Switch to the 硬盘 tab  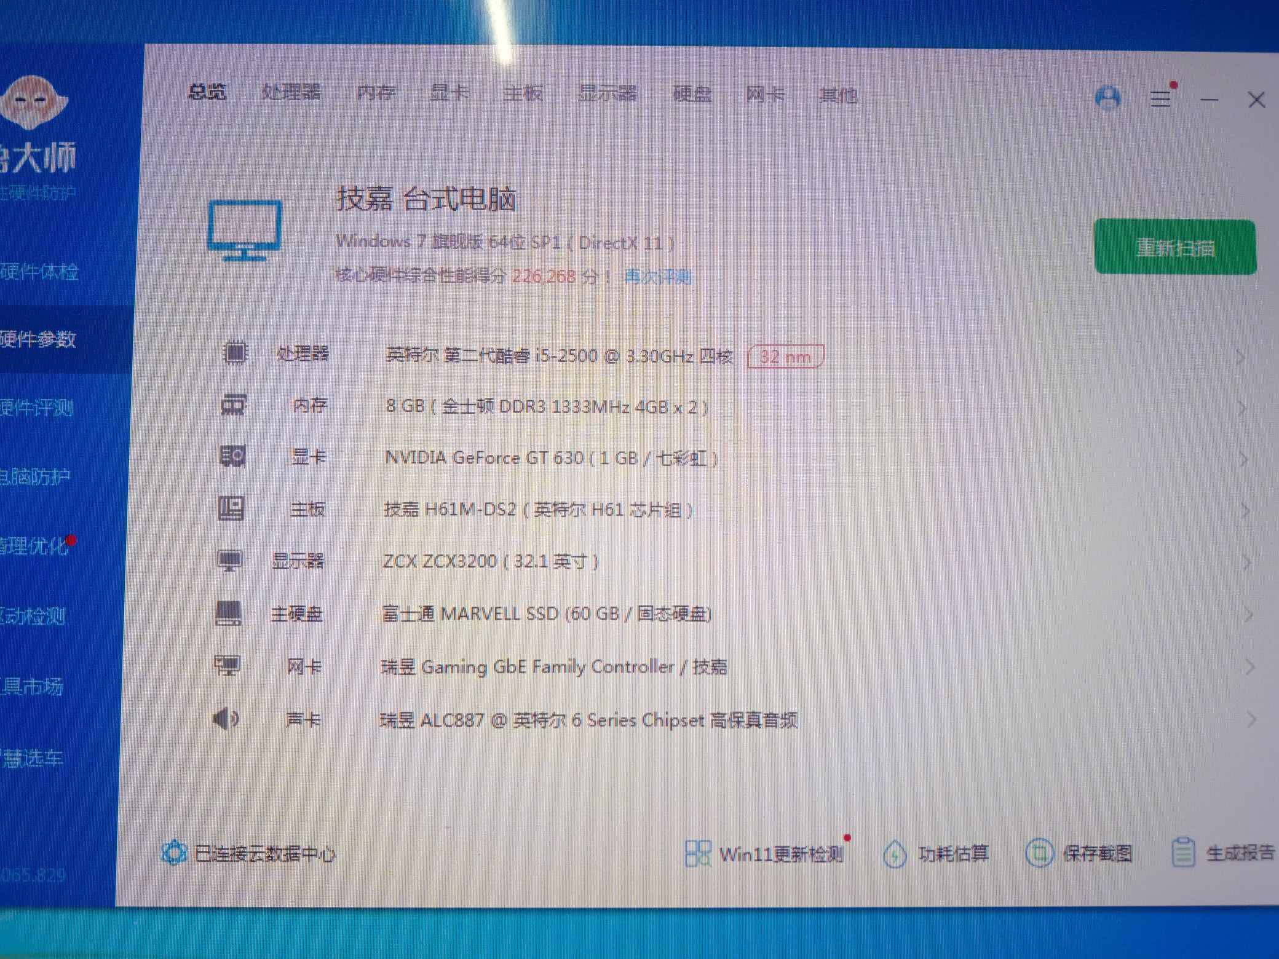click(692, 94)
